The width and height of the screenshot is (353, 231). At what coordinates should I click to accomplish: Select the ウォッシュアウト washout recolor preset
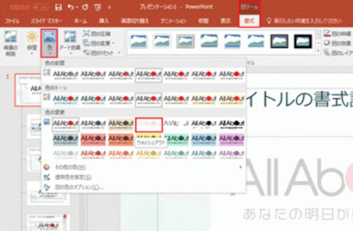pos(149,125)
